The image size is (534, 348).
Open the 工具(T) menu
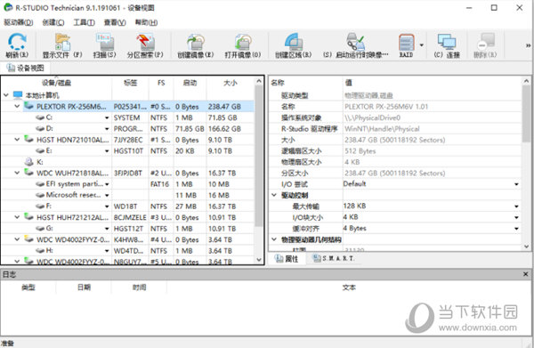pyautogui.click(x=85, y=22)
